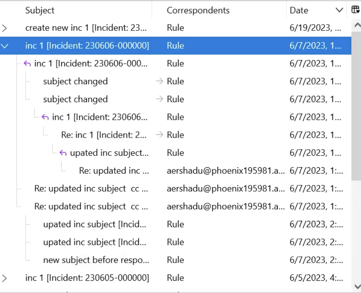Sort by Correspondents column header
Viewport: 361px width, 293px height.
click(x=198, y=10)
